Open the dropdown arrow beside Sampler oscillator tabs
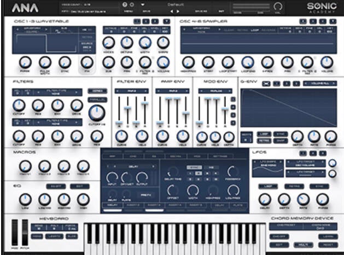Image resolution: width=344 pixels, height=255 pixels. (333, 21)
